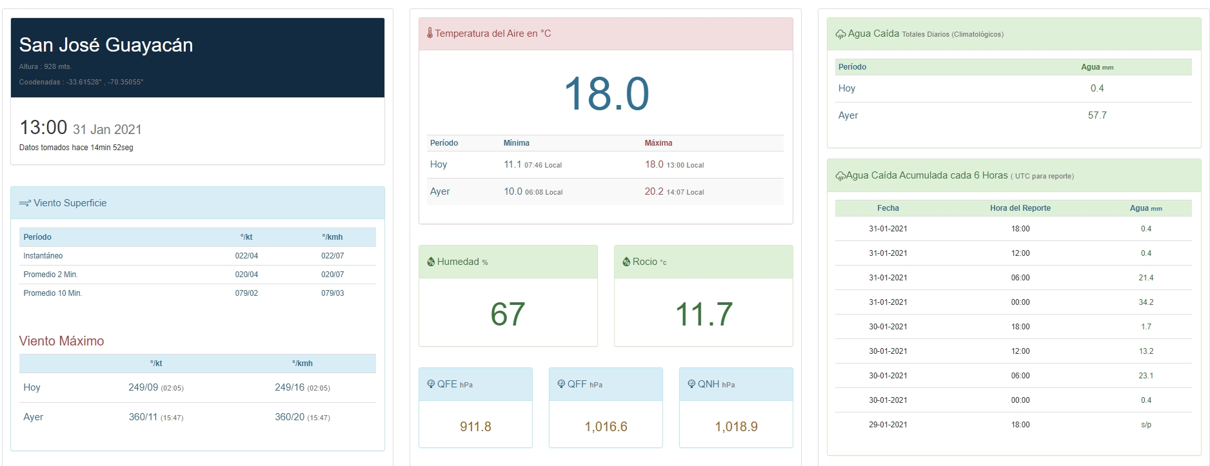The height and width of the screenshot is (466, 1210).
Task: Click yesterday's max wind 360/11 in knots
Action: tap(143, 417)
